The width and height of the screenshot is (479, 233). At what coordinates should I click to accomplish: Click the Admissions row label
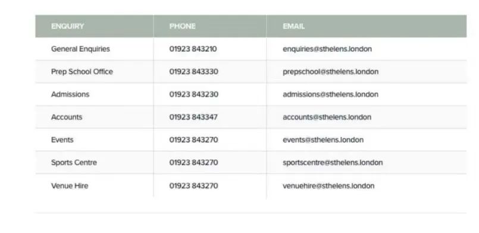70,95
